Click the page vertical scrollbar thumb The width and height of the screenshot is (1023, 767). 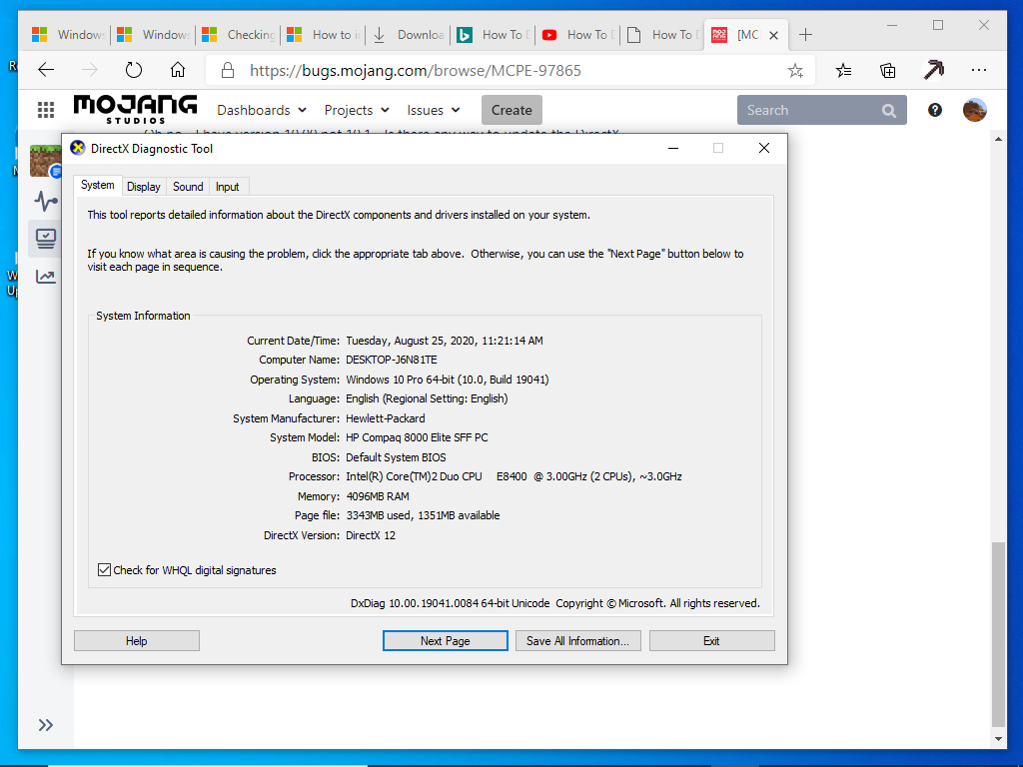tap(998, 634)
